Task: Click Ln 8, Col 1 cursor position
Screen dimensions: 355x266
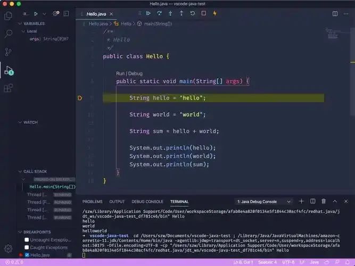Action: tap(243, 262)
